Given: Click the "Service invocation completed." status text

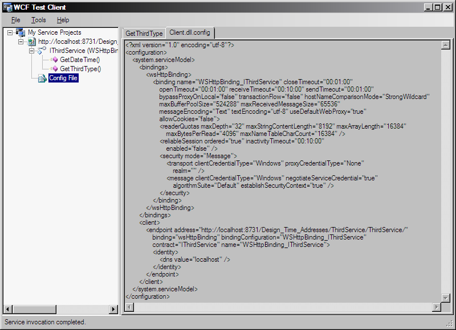Looking at the screenshot, I should pos(45,322).
